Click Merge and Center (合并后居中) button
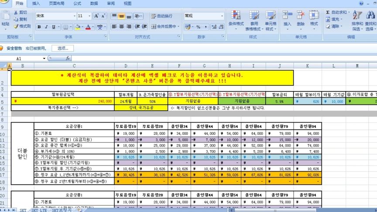The image size is (377, 212). [x=166, y=27]
